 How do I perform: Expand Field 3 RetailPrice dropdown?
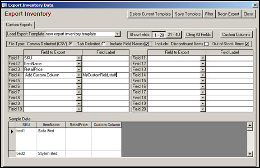point(79,70)
